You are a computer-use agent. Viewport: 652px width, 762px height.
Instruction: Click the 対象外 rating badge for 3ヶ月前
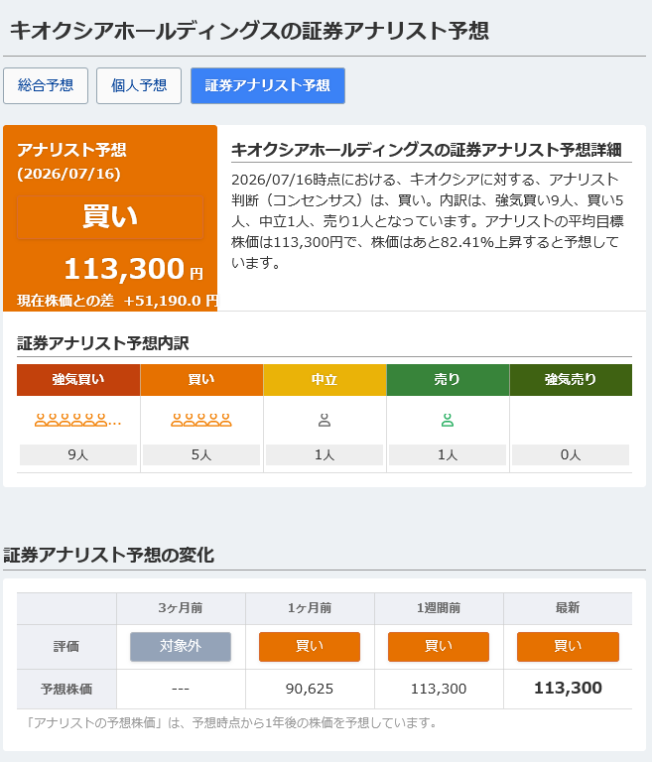(181, 646)
